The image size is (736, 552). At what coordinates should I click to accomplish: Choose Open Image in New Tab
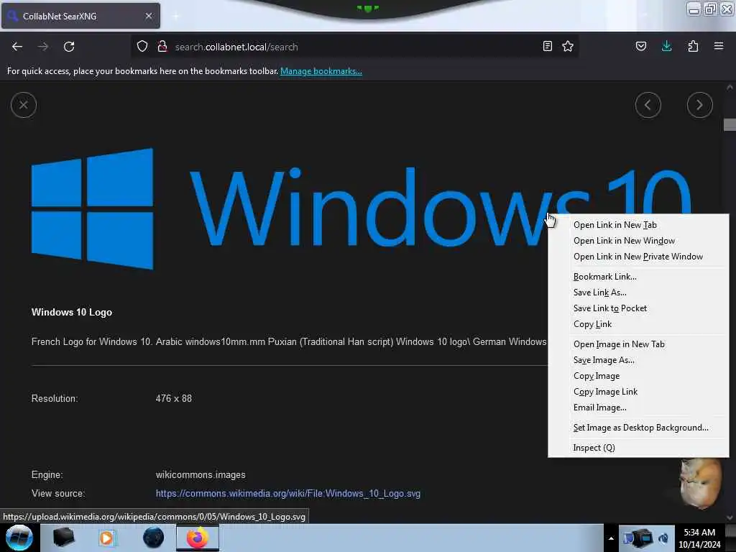point(638,344)
